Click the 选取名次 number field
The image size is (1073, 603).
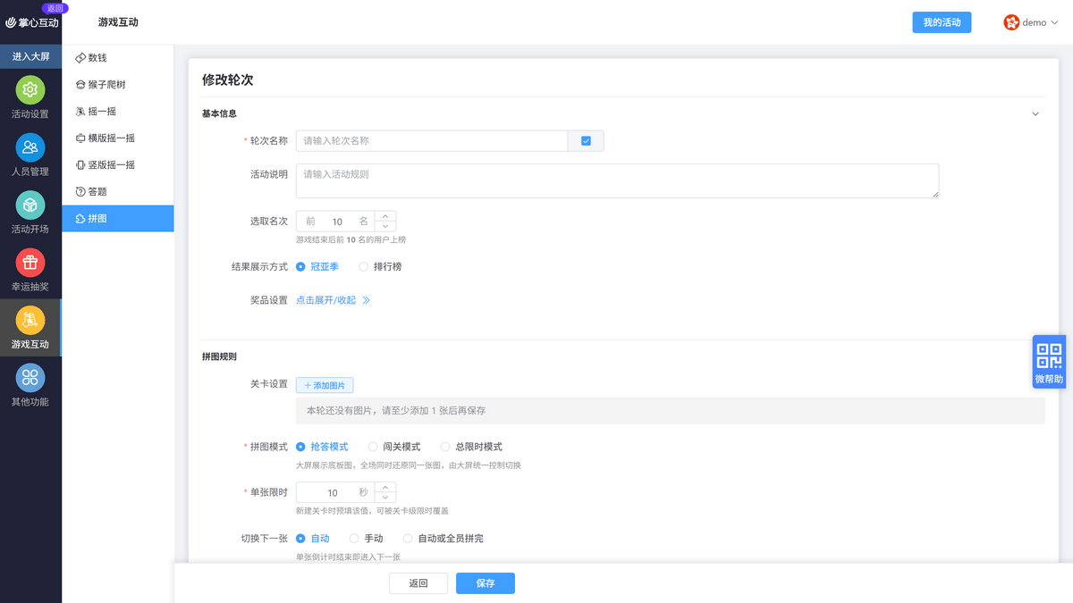pyautogui.click(x=337, y=222)
